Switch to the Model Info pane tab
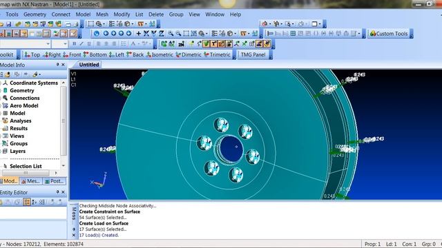The height and width of the screenshot is (248, 442). click(9, 181)
